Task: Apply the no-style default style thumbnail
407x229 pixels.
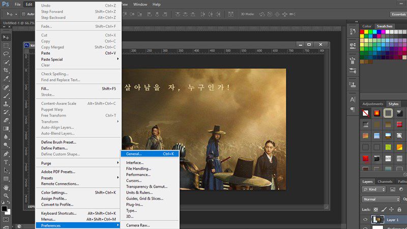Action: click(x=365, y=113)
